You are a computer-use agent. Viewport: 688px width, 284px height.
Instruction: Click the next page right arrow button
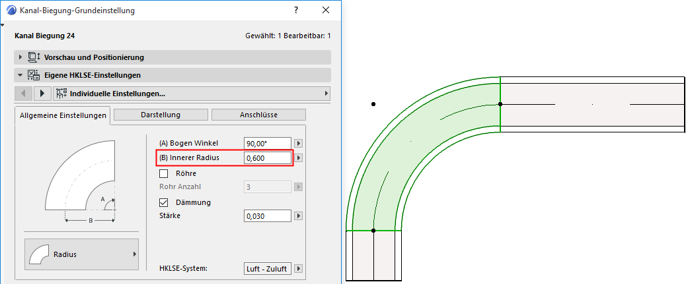(42, 93)
